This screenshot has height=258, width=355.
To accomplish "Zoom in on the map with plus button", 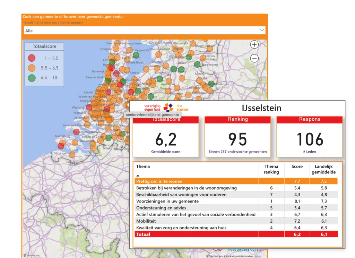I will [x=254, y=44].
